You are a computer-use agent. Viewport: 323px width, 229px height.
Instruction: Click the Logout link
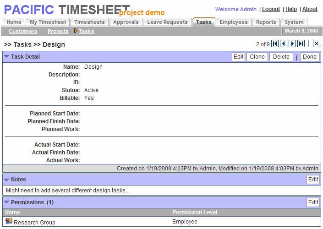click(271, 9)
